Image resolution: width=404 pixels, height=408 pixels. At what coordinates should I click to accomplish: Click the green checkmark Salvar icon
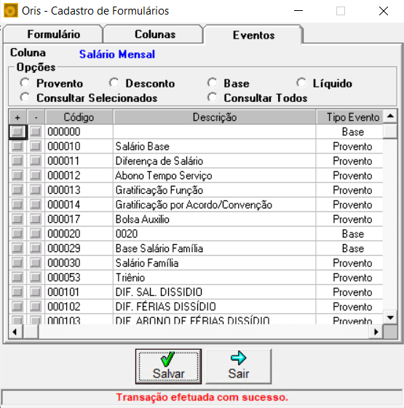click(168, 358)
